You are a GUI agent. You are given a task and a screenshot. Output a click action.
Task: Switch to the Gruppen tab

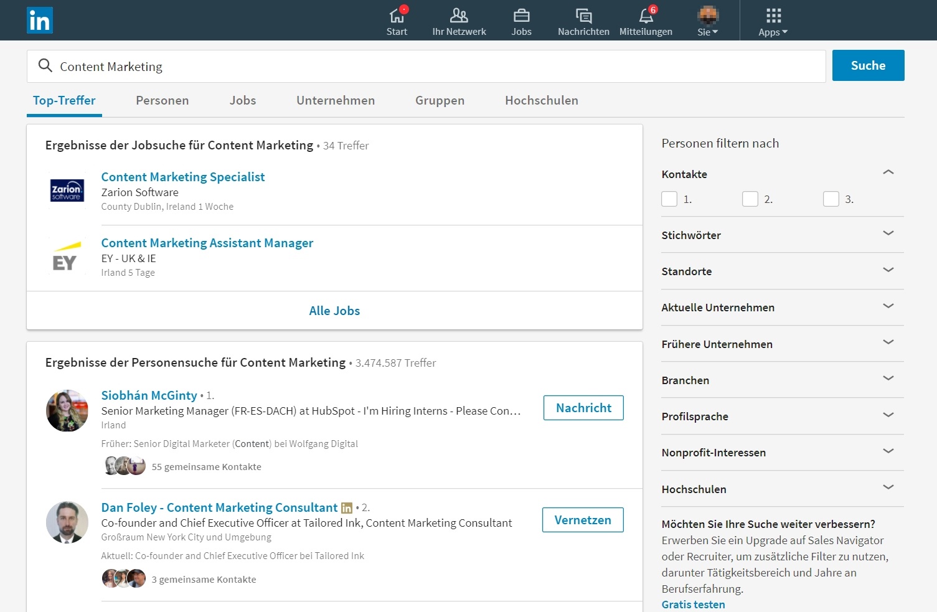tap(440, 101)
